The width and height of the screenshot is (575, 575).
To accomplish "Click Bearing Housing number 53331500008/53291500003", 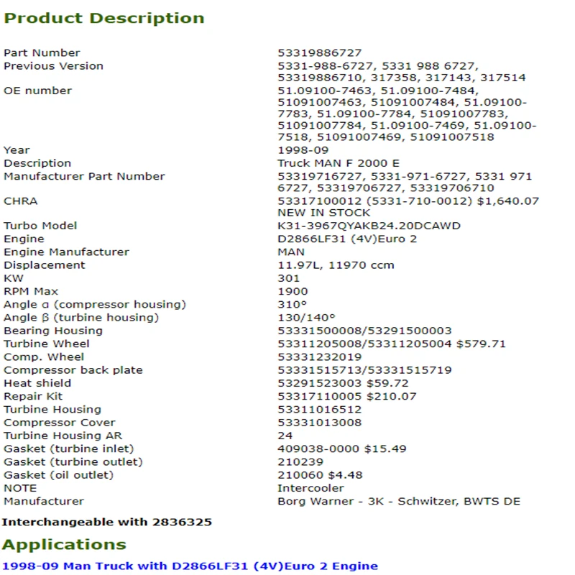I will 364,331.
